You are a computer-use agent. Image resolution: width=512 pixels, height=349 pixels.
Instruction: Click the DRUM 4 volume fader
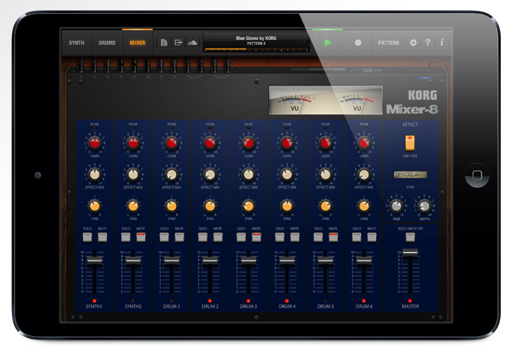[287, 261]
